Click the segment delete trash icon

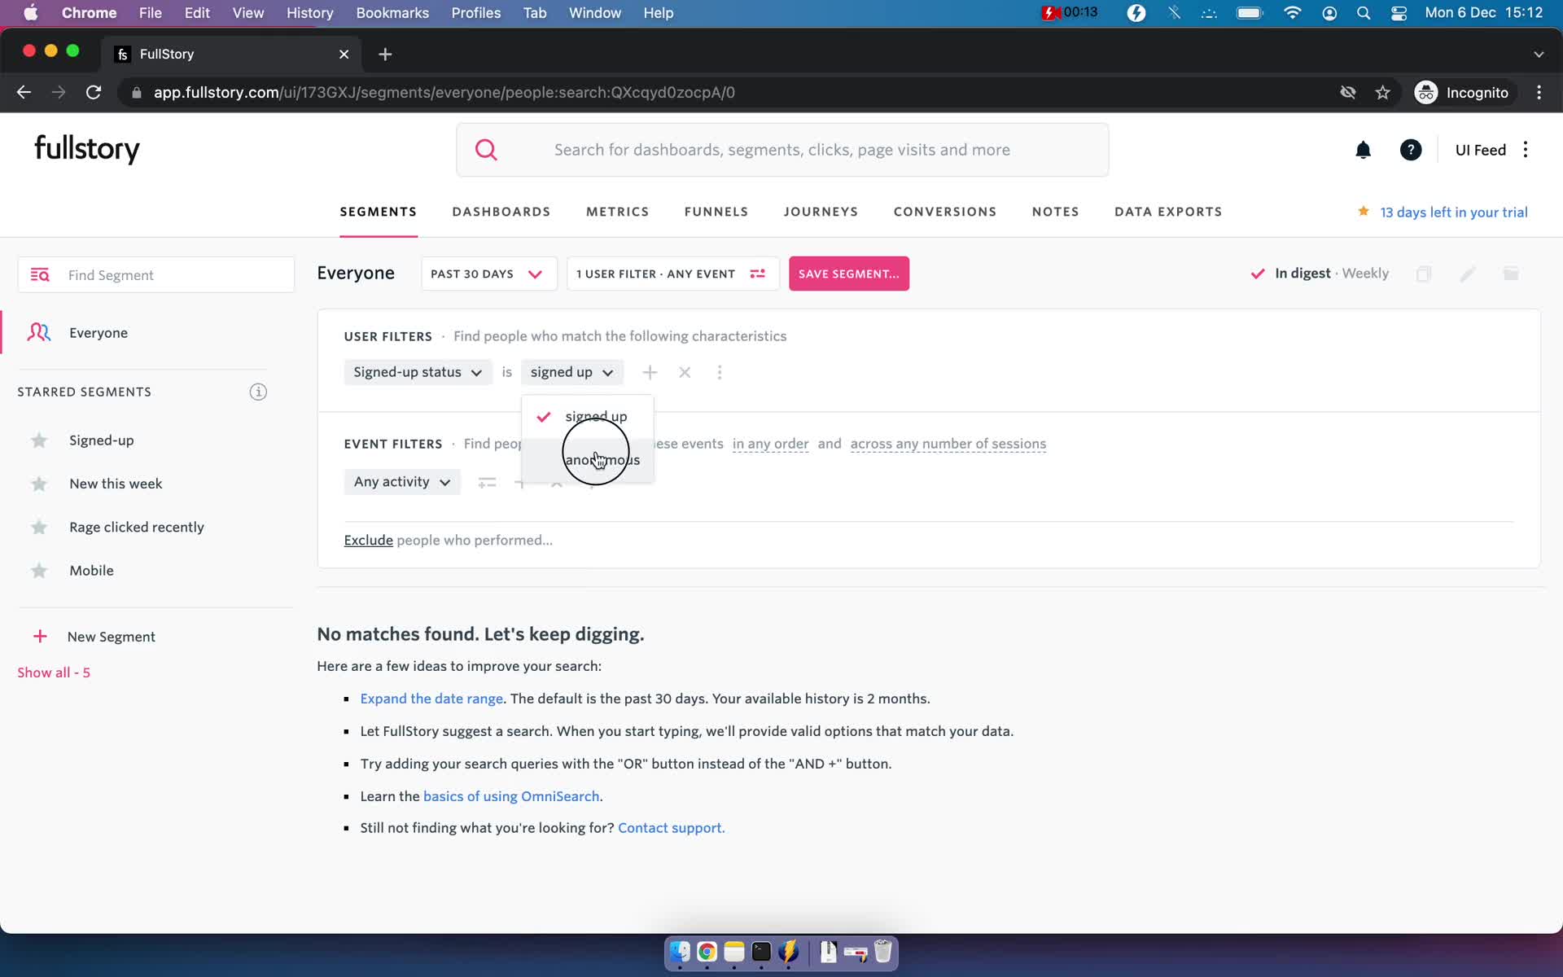pyautogui.click(x=1511, y=274)
